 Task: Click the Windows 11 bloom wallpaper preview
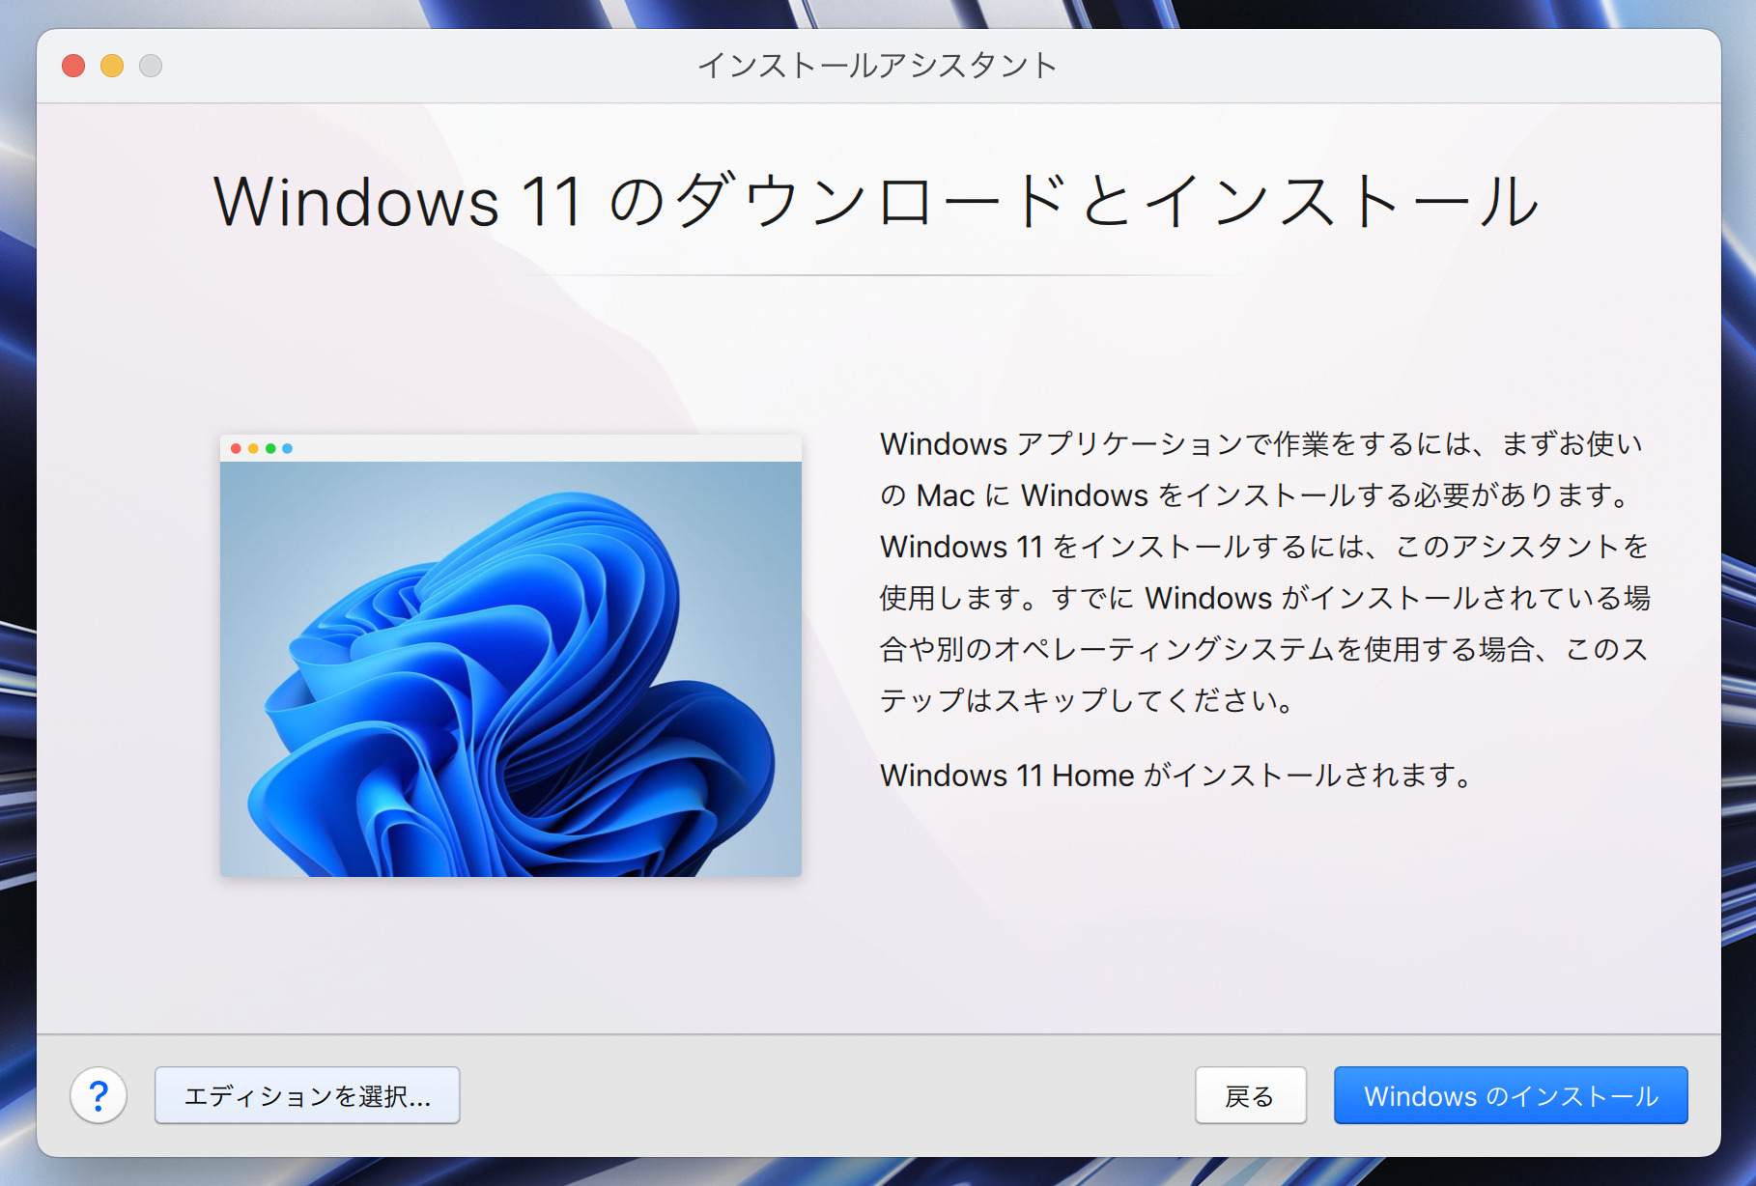pyautogui.click(x=510, y=668)
